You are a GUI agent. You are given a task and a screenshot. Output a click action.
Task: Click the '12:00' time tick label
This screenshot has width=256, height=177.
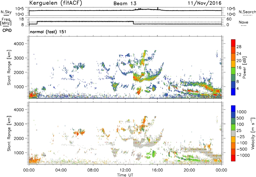click(x=125, y=170)
